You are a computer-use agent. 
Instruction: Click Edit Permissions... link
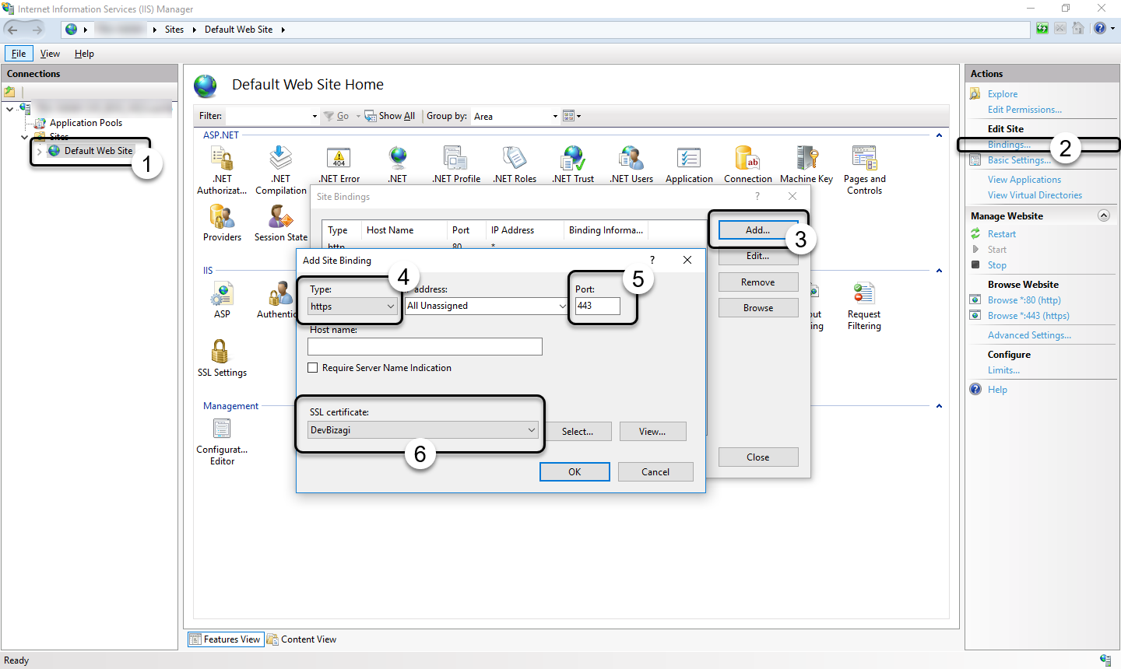point(1024,110)
